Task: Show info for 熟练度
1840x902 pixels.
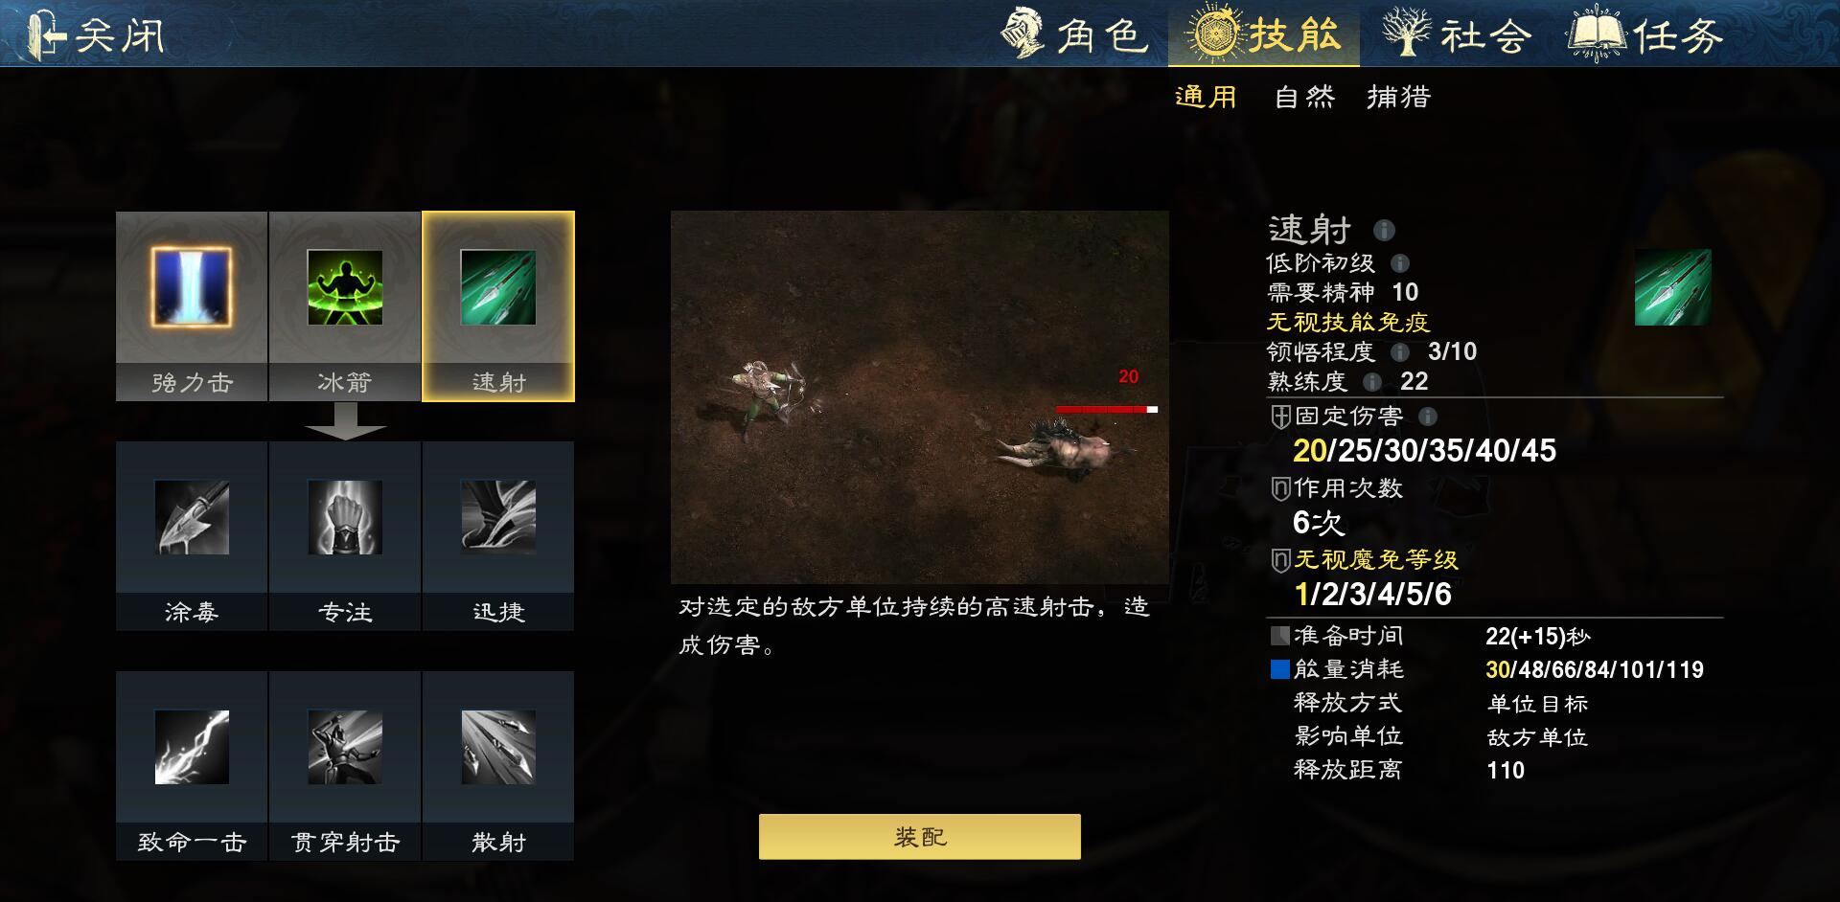Action: (1372, 382)
